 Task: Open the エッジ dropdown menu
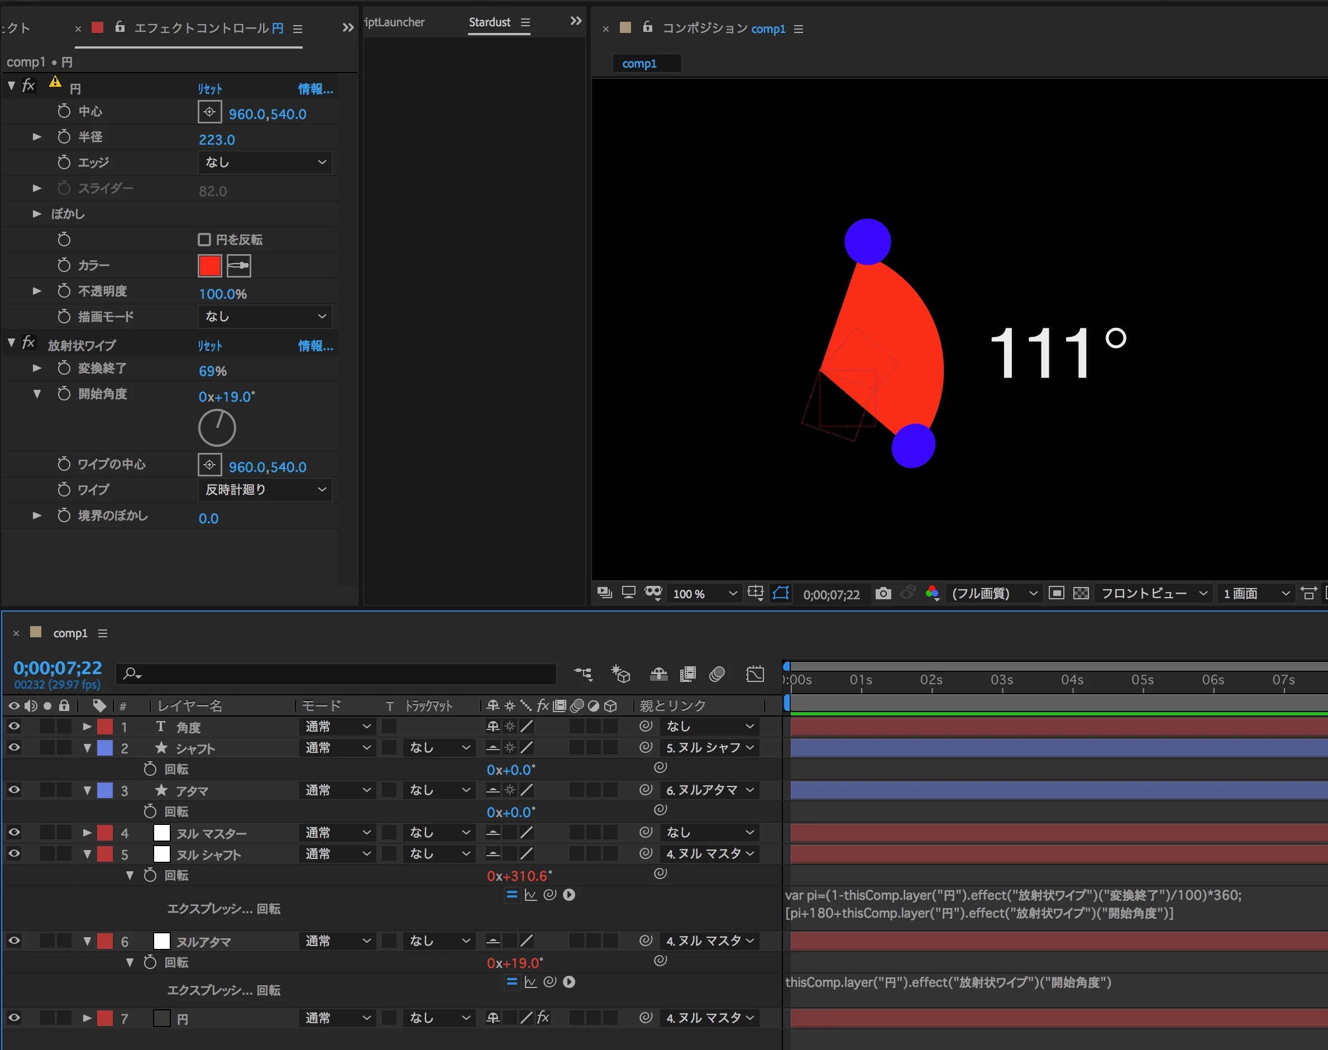pos(265,163)
